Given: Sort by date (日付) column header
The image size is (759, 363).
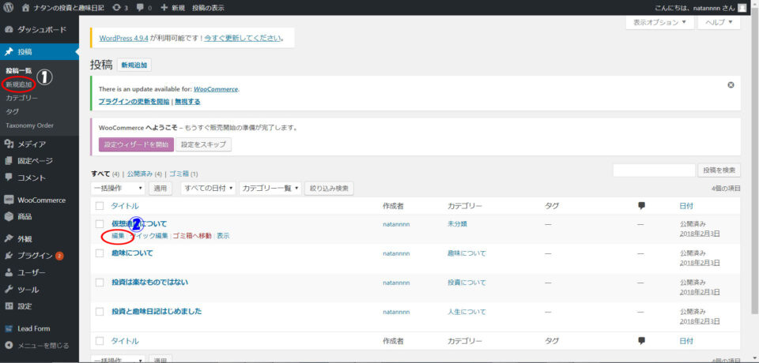Looking at the screenshot, I should [x=686, y=206].
